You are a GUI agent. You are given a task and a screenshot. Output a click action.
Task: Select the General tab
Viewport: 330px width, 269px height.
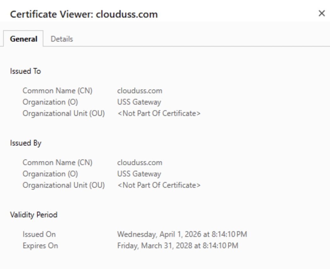click(24, 39)
